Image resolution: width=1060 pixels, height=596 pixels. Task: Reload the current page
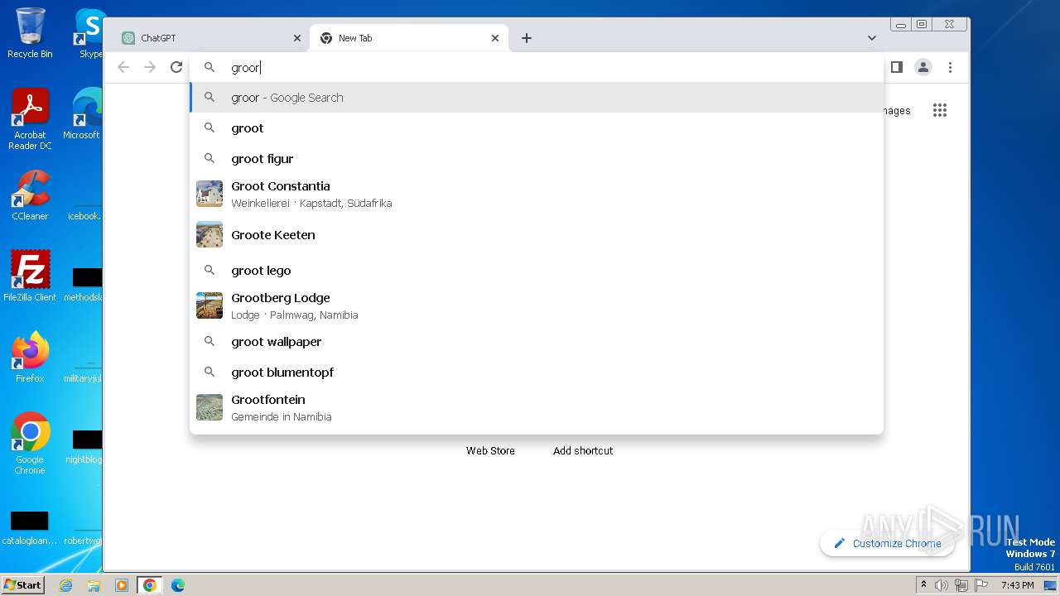point(176,67)
